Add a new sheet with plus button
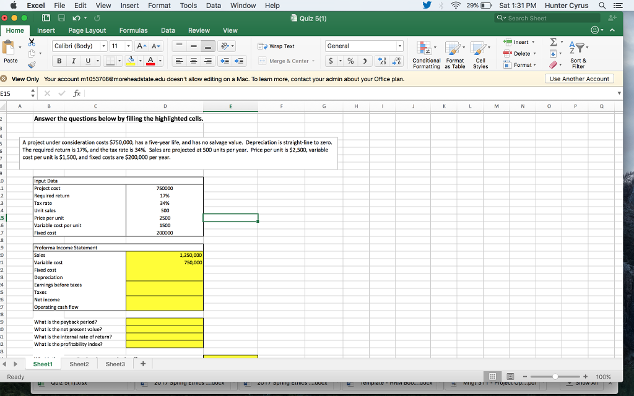 coord(142,364)
